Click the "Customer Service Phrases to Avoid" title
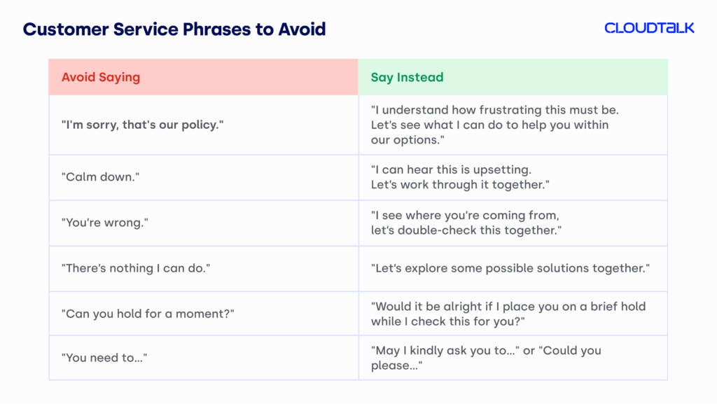This screenshot has width=717, height=404. click(174, 29)
